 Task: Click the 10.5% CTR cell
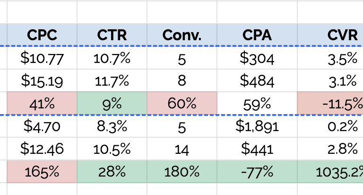pyautogui.click(x=112, y=149)
